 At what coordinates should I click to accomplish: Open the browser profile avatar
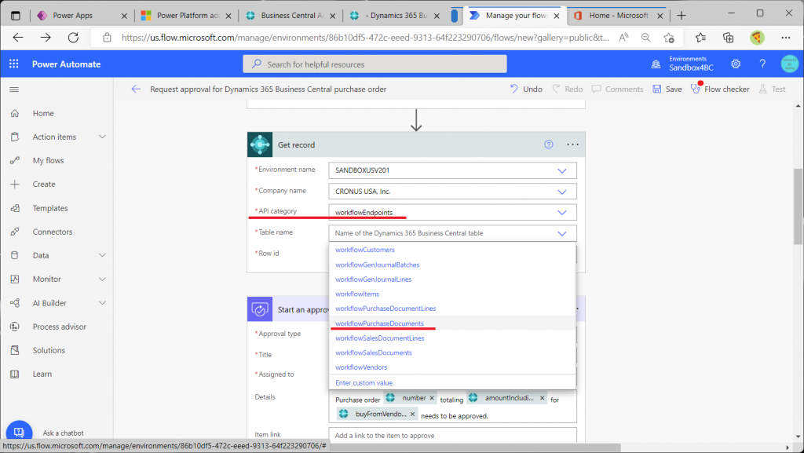[757, 38]
